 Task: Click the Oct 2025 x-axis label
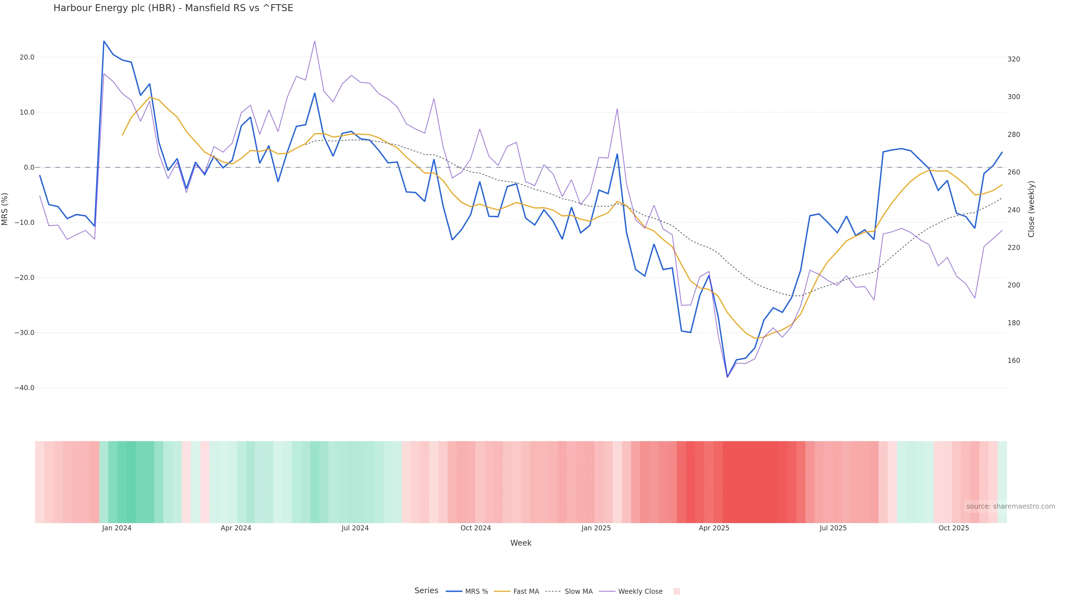click(954, 528)
